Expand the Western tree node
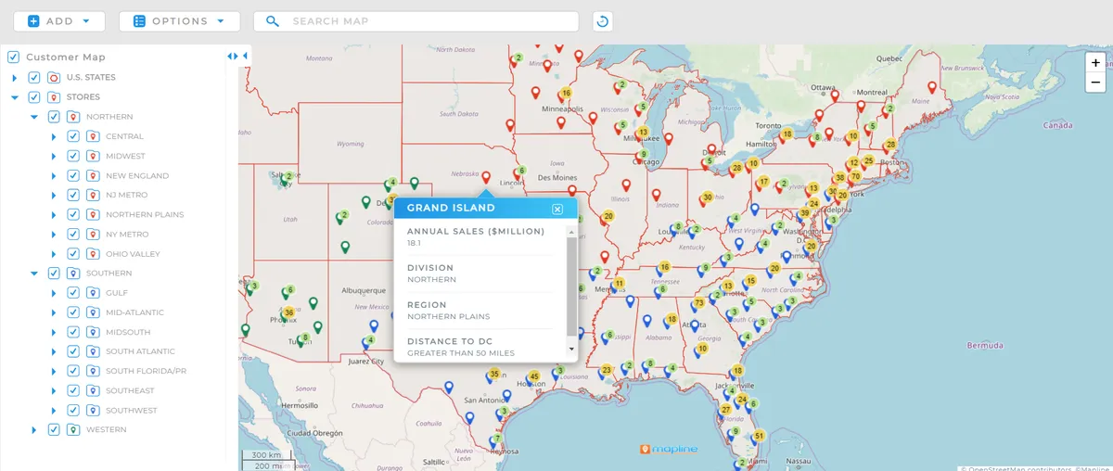Image resolution: width=1113 pixels, height=471 pixels. pos(34,430)
